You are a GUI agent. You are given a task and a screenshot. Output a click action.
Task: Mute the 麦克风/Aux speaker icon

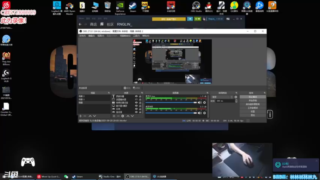[200, 103]
